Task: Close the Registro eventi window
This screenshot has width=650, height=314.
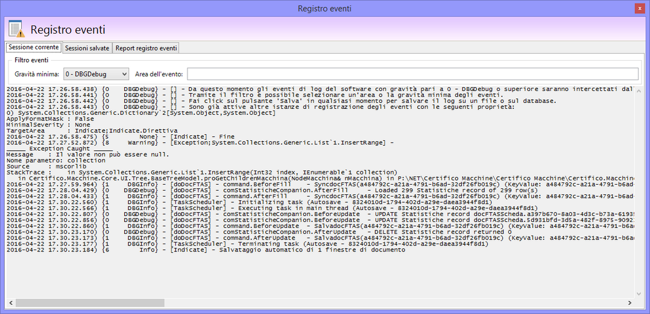Action: (639, 8)
